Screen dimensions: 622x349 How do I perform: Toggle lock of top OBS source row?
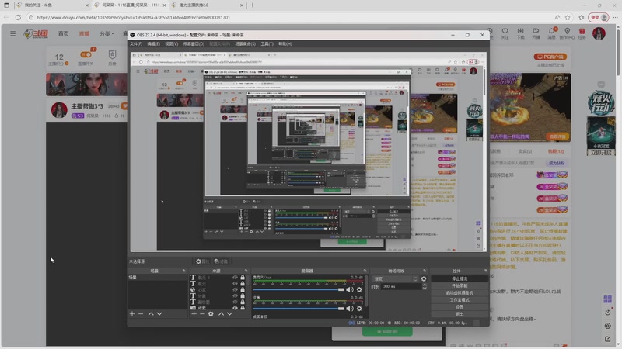click(x=243, y=278)
